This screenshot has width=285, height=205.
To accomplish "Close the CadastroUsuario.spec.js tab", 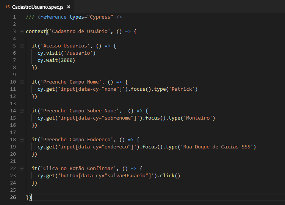I will (x=68, y=7).
